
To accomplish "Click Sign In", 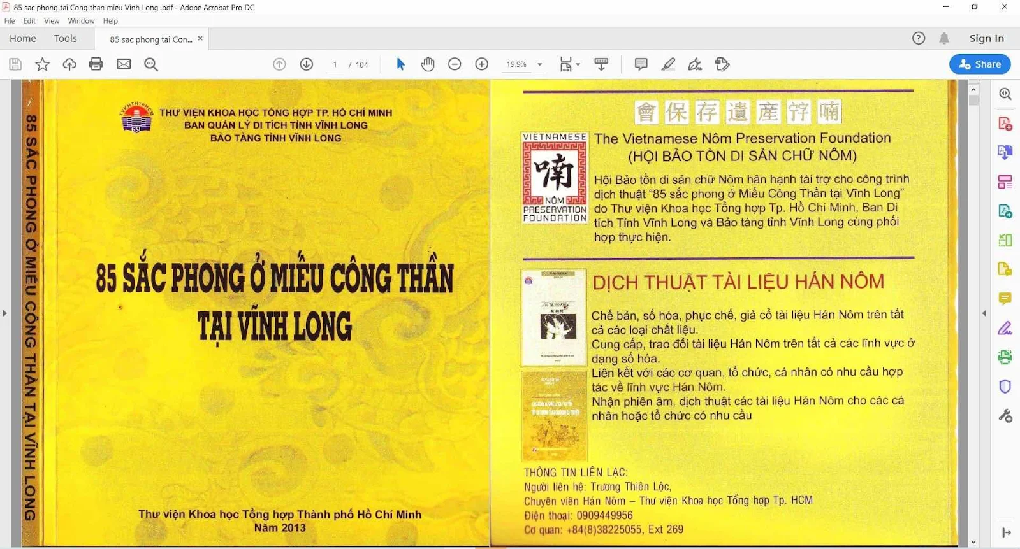I will click(986, 38).
